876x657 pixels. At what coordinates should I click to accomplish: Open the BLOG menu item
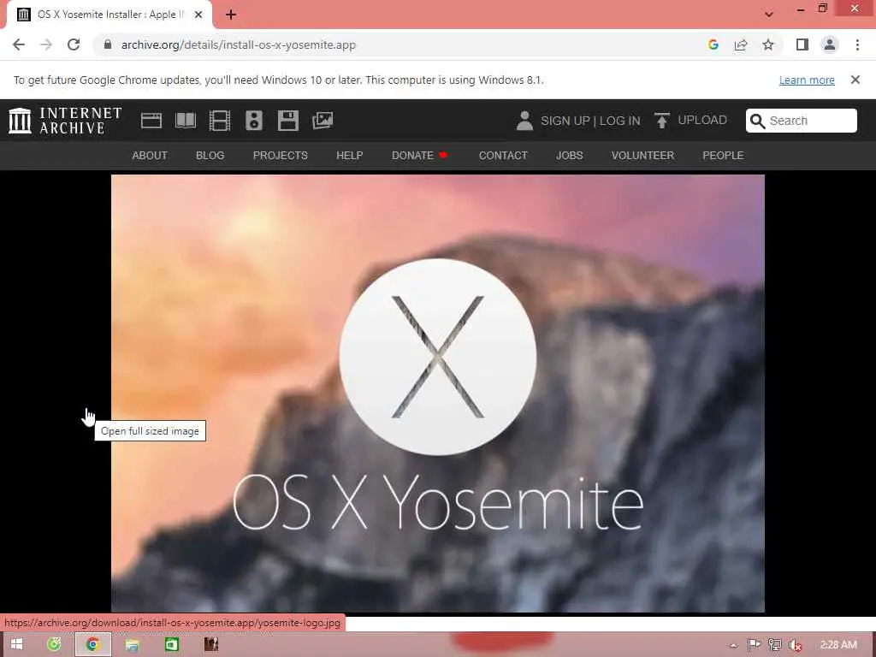[x=210, y=156]
